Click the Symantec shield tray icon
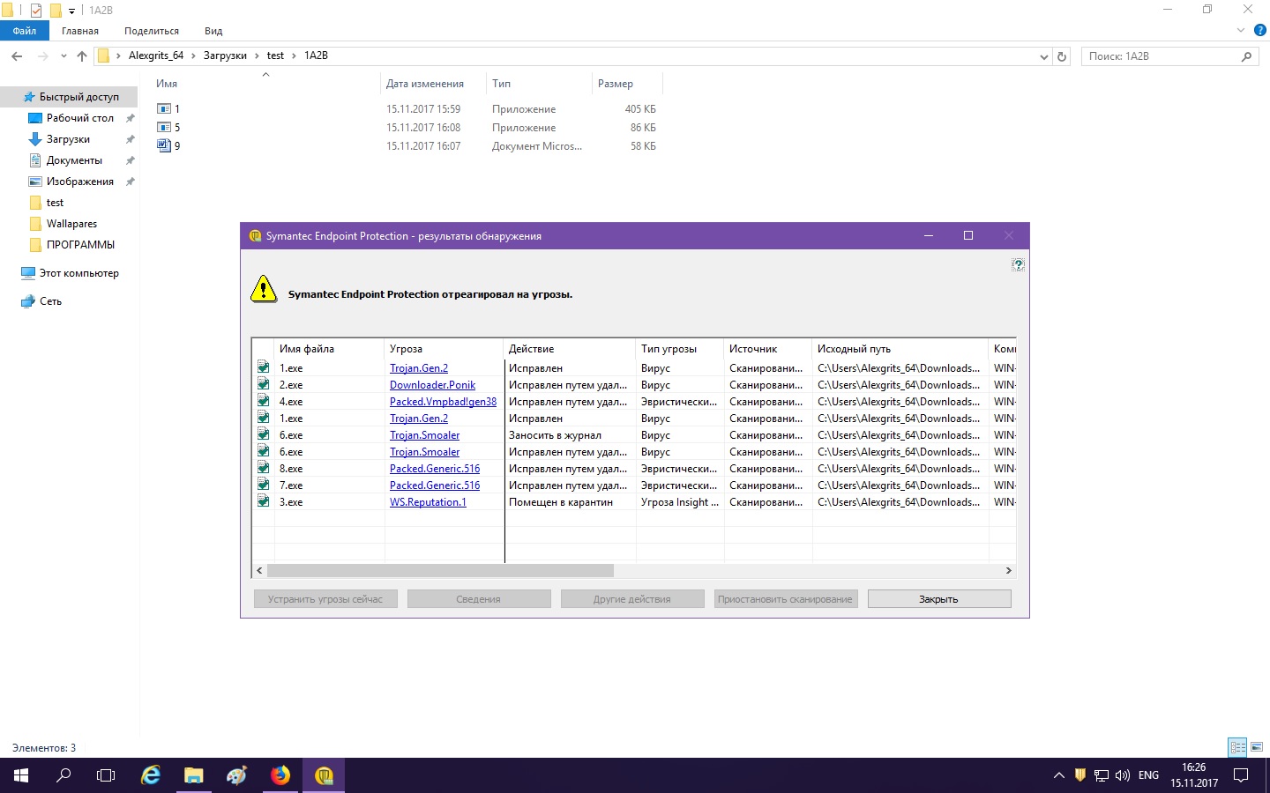 coord(1079,775)
